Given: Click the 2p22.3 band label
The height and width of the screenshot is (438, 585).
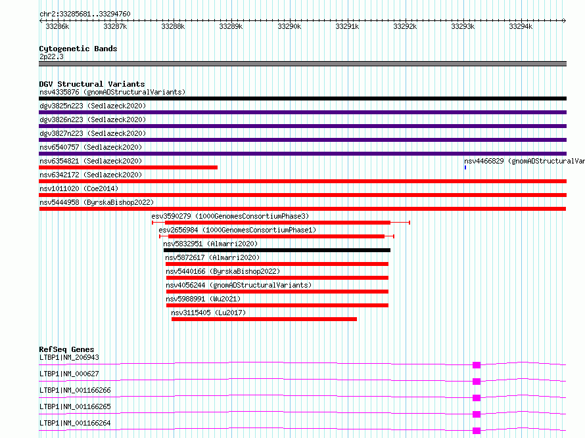Looking at the screenshot, I should (51, 56).
